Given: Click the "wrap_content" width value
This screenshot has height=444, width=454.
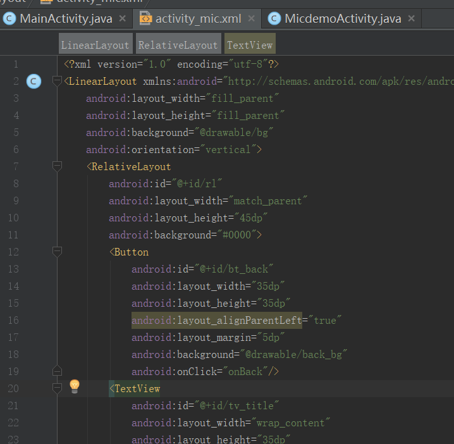Looking at the screenshot, I should click(290, 423).
